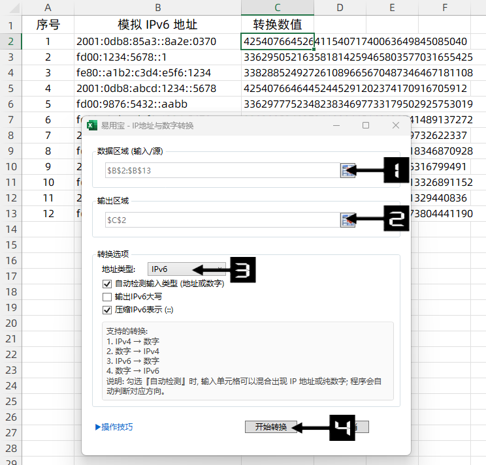Uncheck 压缩IPv6表示 (::) option
Screen dimensions: 486x465
tap(108, 310)
